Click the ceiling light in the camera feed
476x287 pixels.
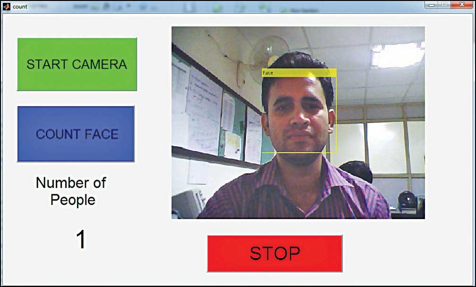[398, 55]
